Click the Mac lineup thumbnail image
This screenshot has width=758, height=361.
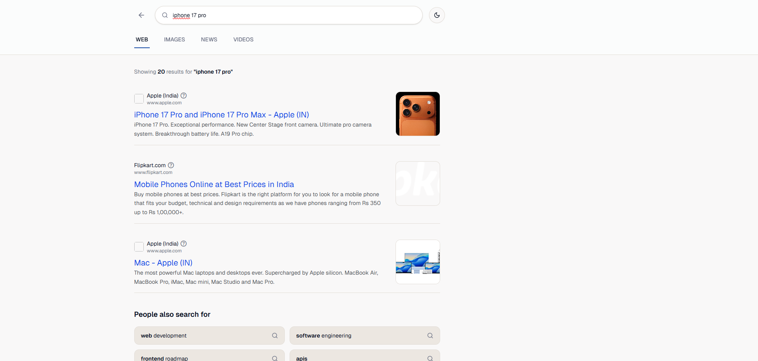(418, 262)
